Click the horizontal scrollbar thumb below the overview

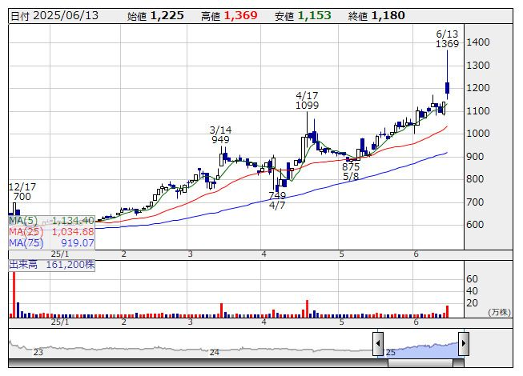tap(420, 363)
